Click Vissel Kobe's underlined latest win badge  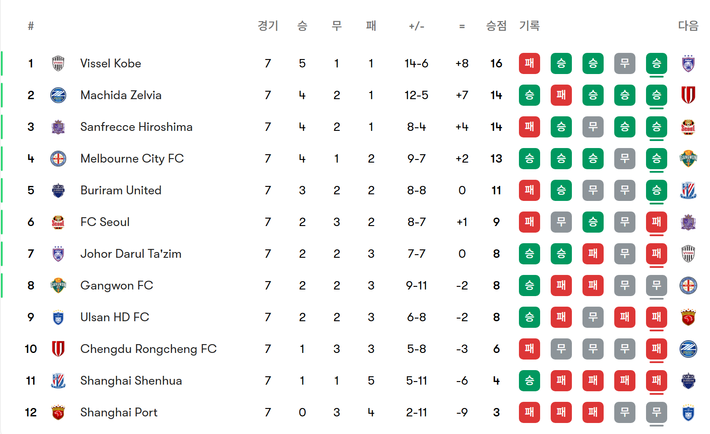click(656, 63)
